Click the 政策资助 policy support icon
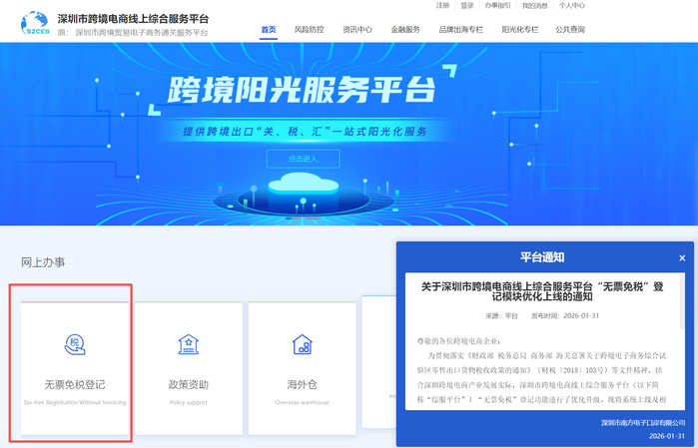The image size is (698, 448). click(189, 345)
